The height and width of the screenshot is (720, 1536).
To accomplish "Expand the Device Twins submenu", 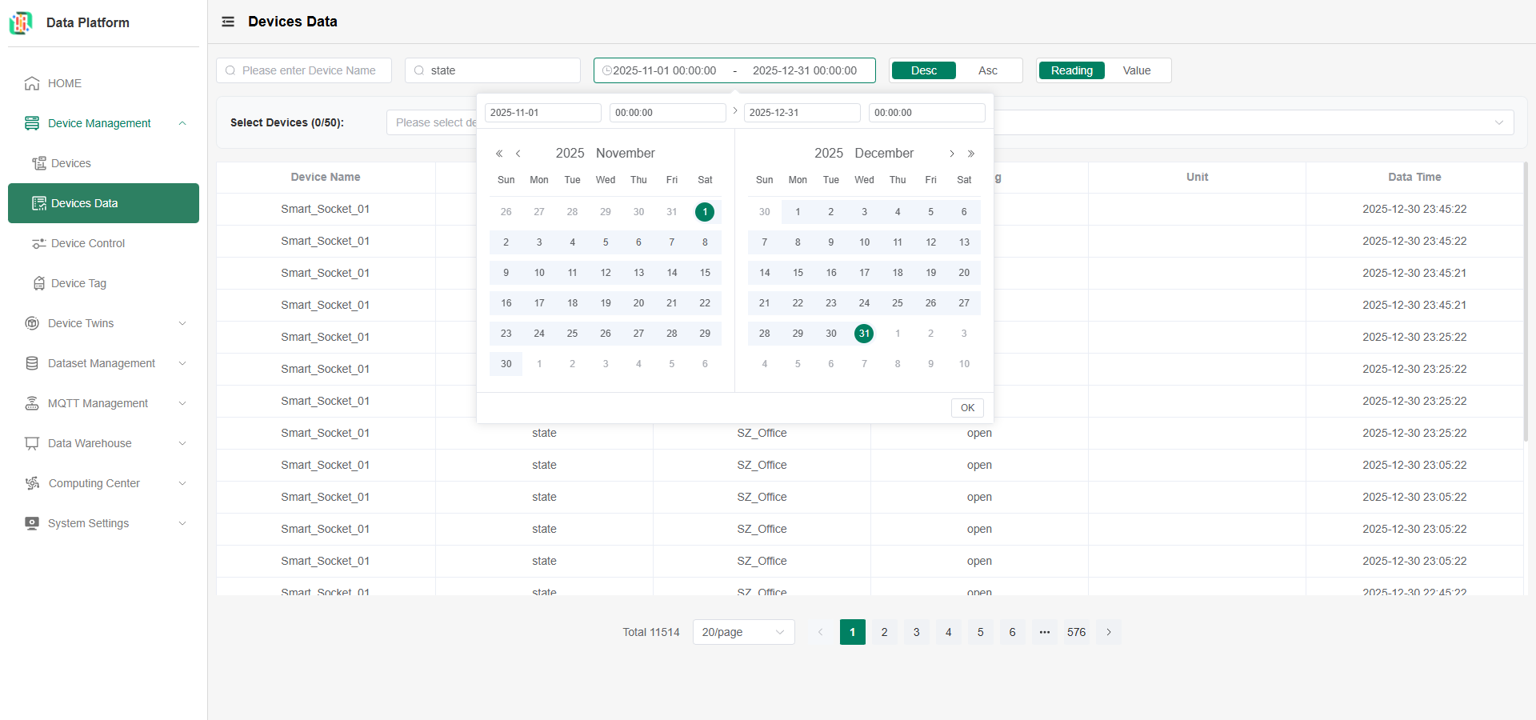I will tap(182, 323).
